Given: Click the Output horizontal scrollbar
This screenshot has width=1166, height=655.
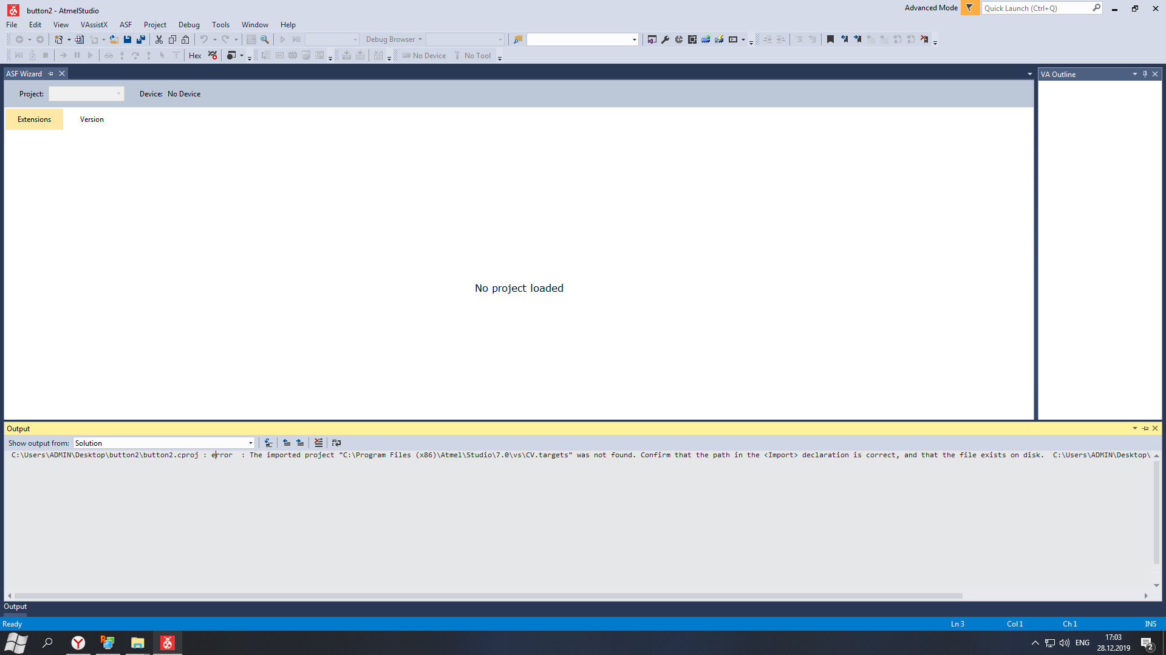Looking at the screenshot, I should point(488,596).
